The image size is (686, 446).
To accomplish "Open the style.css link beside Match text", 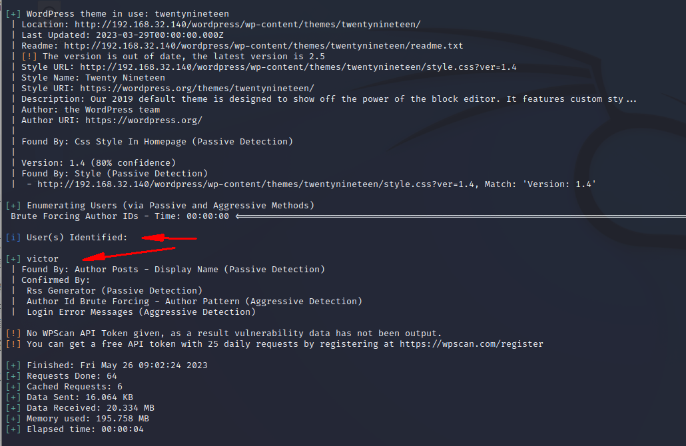I will (x=258, y=184).
